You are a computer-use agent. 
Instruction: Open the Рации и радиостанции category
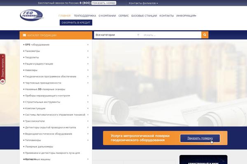[x=39, y=64]
